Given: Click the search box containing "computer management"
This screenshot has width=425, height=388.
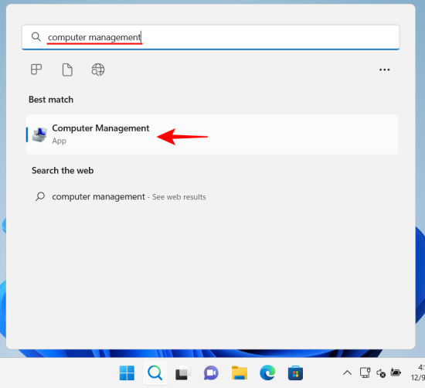Looking at the screenshot, I should pyautogui.click(x=211, y=37).
